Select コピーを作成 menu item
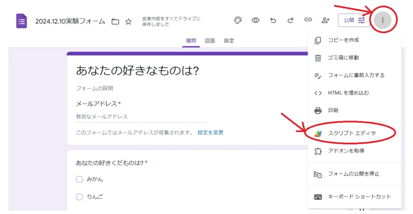Image resolution: width=413 pixels, height=214 pixels. (x=343, y=40)
